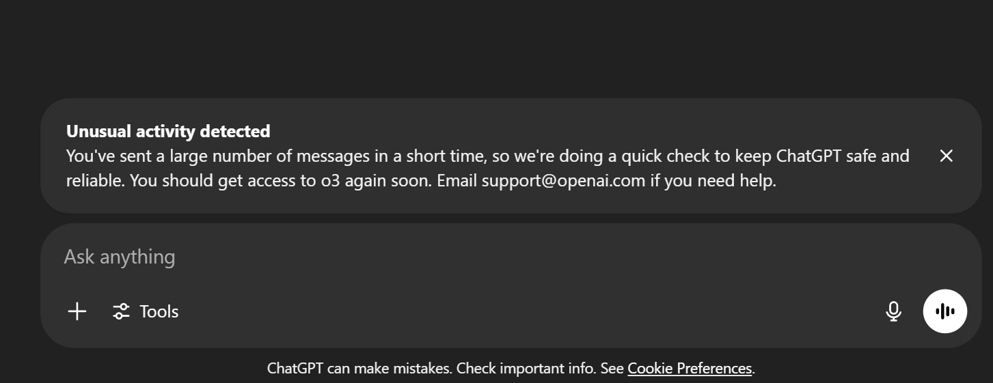993x383 pixels.
Task: Start dictation with the microphone icon
Action: (x=893, y=311)
